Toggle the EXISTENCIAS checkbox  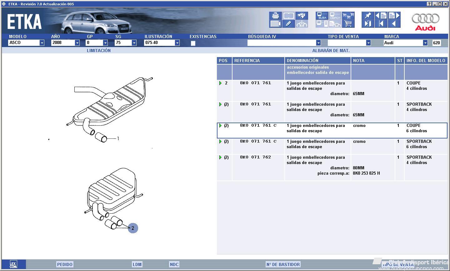pyautogui.click(x=193, y=43)
